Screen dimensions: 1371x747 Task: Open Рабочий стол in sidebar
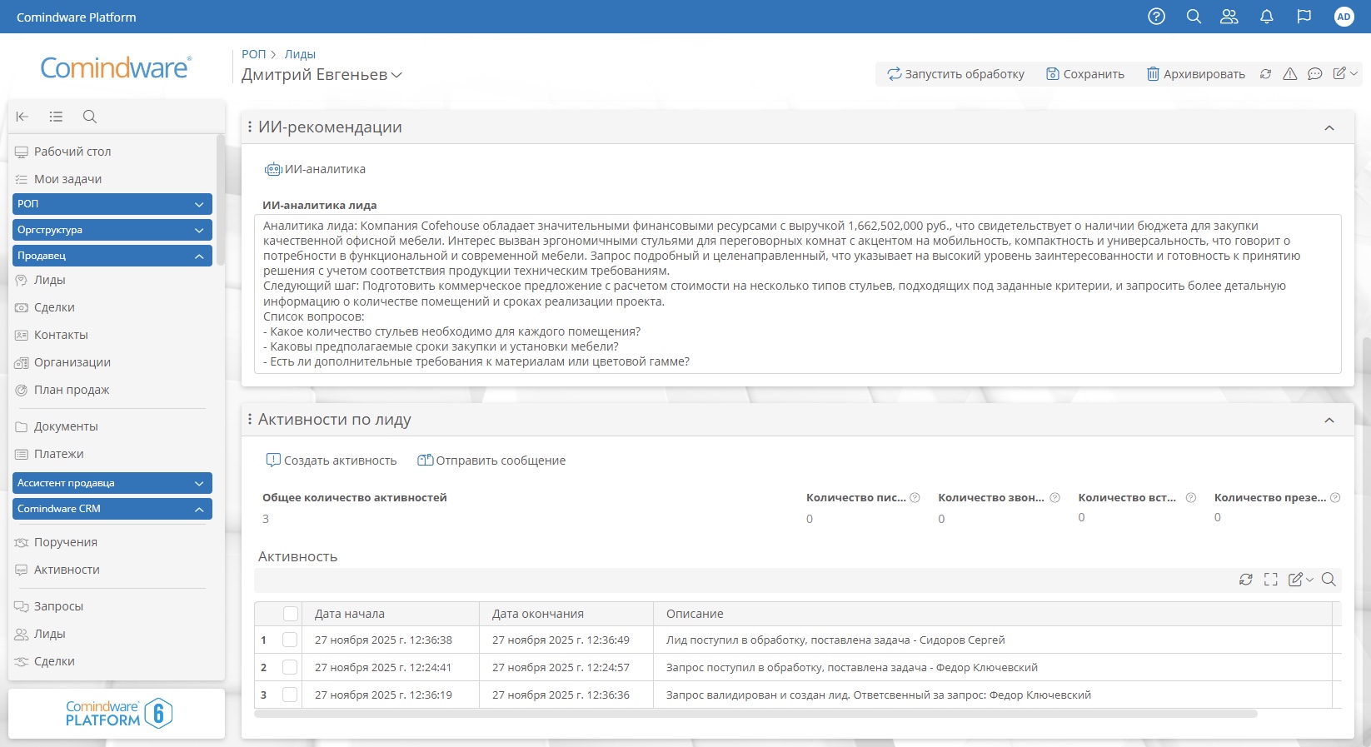(x=72, y=152)
